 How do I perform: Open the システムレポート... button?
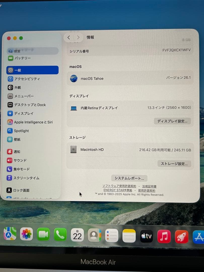click(129, 178)
